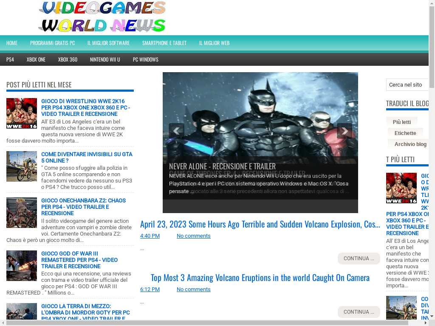Open the GTA 5 cyclist thumbnail
Image resolution: width=435 pixels, height=326 pixels.
tap(22, 166)
